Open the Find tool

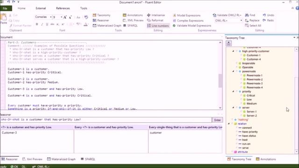[x=250, y=15]
